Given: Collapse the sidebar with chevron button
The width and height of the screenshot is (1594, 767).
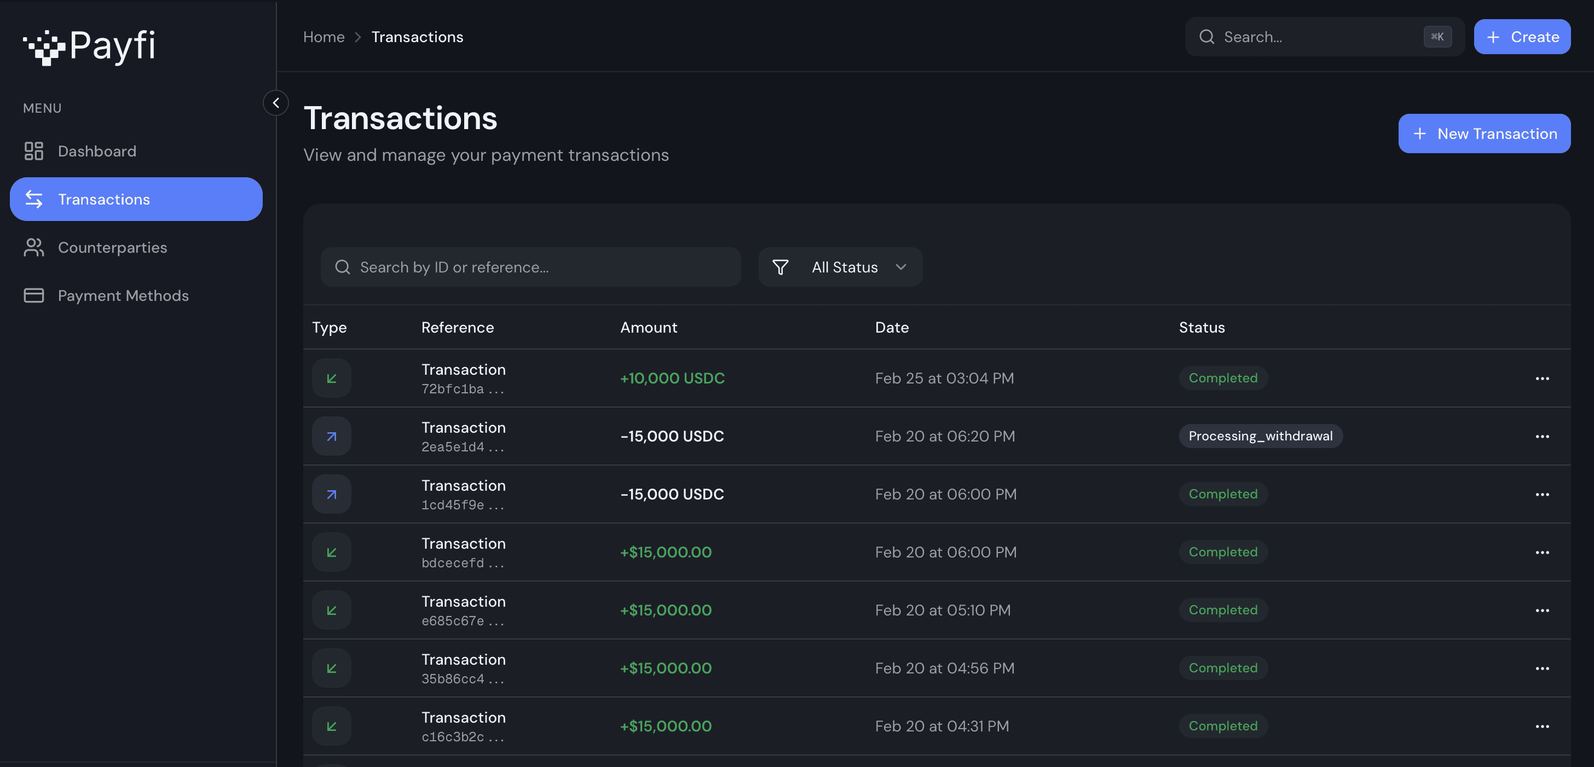Looking at the screenshot, I should 275,103.
